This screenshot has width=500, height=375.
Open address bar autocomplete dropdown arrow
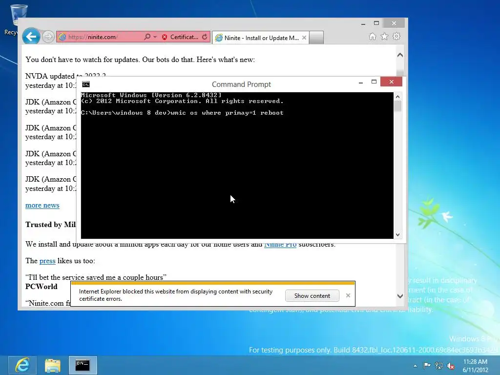pos(155,37)
